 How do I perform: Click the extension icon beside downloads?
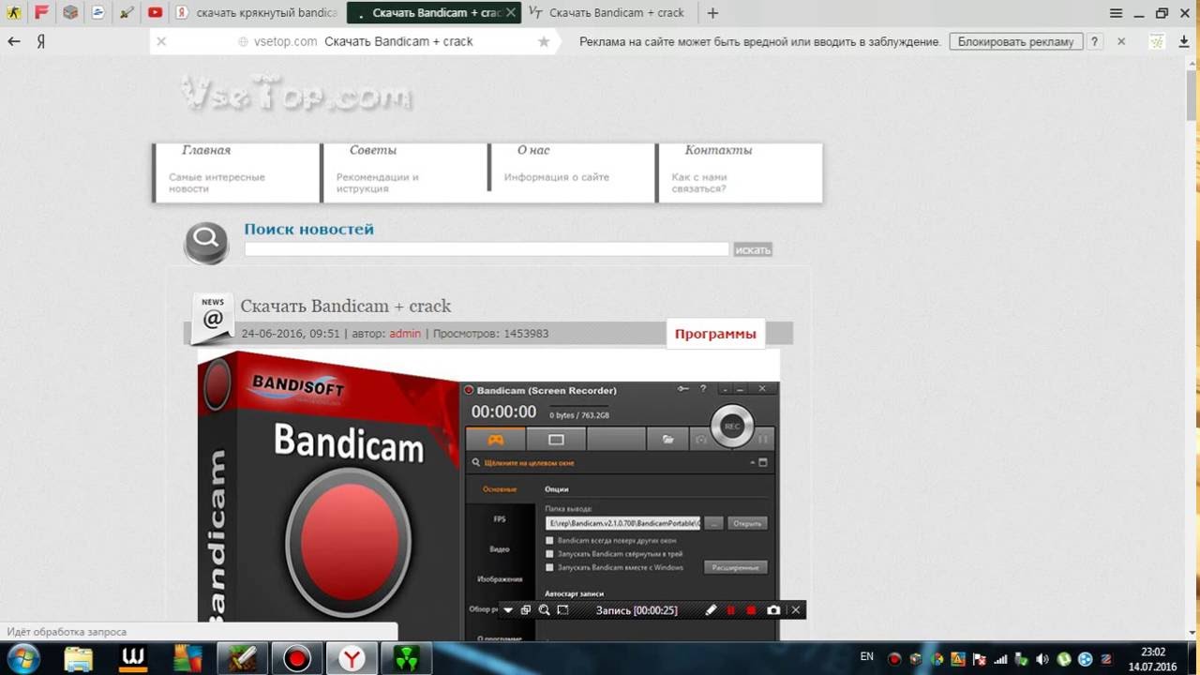(1158, 41)
